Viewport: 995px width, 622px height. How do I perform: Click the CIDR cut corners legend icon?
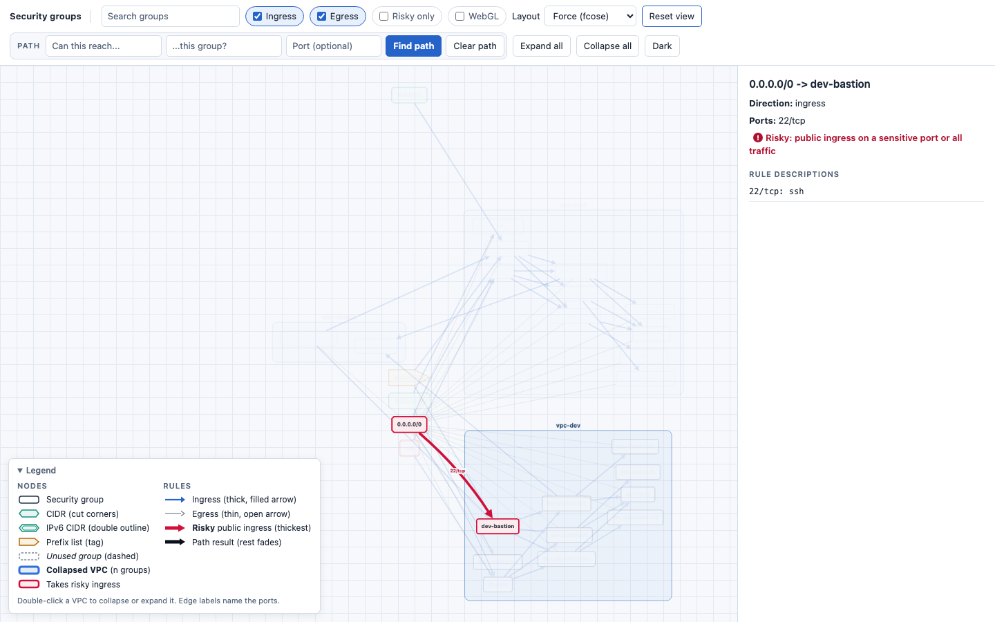click(x=29, y=514)
